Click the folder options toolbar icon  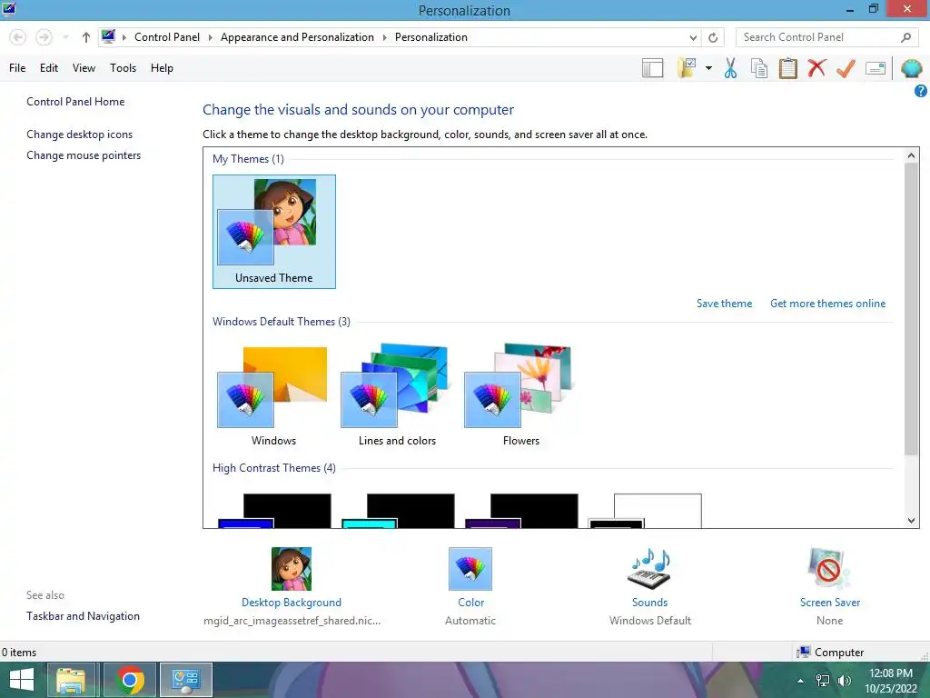(x=688, y=68)
